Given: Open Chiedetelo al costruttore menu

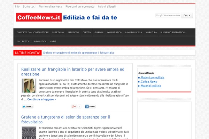Looking at the screenshot, I should [x=33, y=32].
